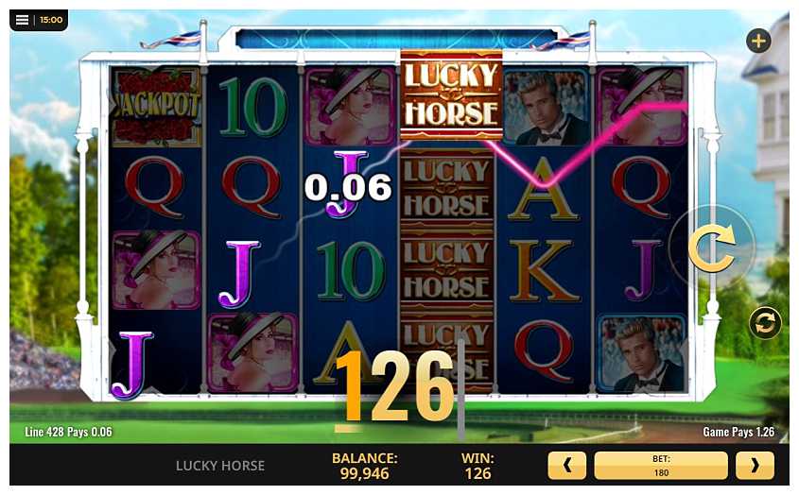Click the WIN 126 display

tap(478, 466)
